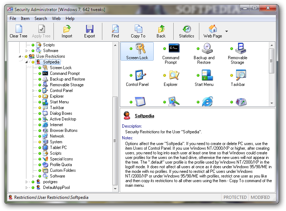Open the Search menu

(x=41, y=19)
